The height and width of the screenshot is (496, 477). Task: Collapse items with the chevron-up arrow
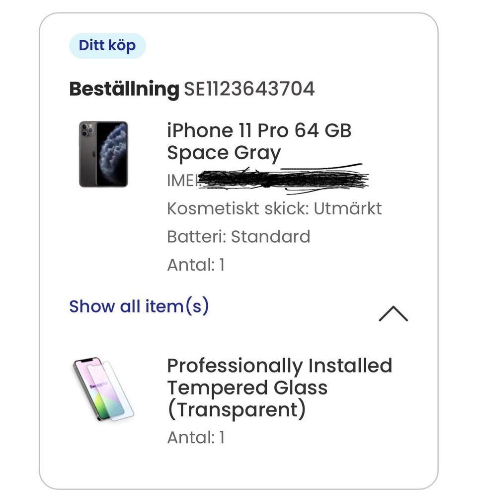pos(393,313)
